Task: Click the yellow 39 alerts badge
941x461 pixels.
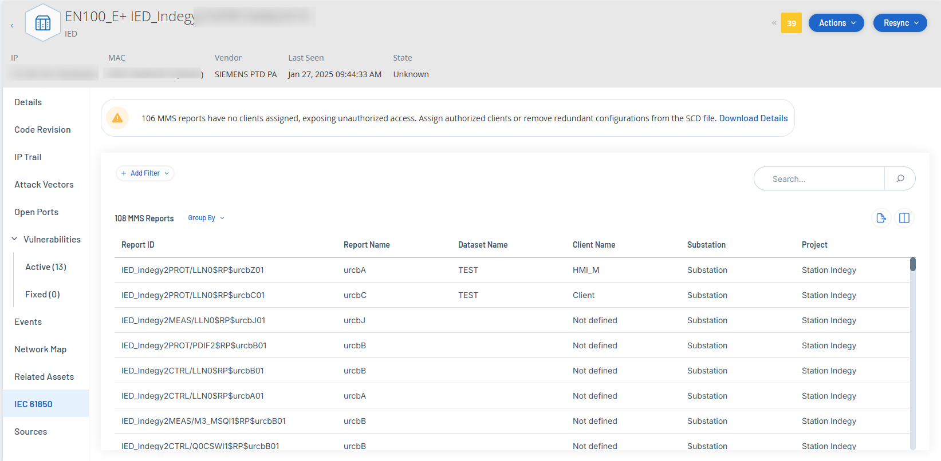Action: (x=791, y=23)
